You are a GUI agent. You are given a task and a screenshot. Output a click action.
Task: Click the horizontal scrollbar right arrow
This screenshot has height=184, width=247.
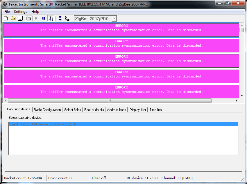coord(237,100)
